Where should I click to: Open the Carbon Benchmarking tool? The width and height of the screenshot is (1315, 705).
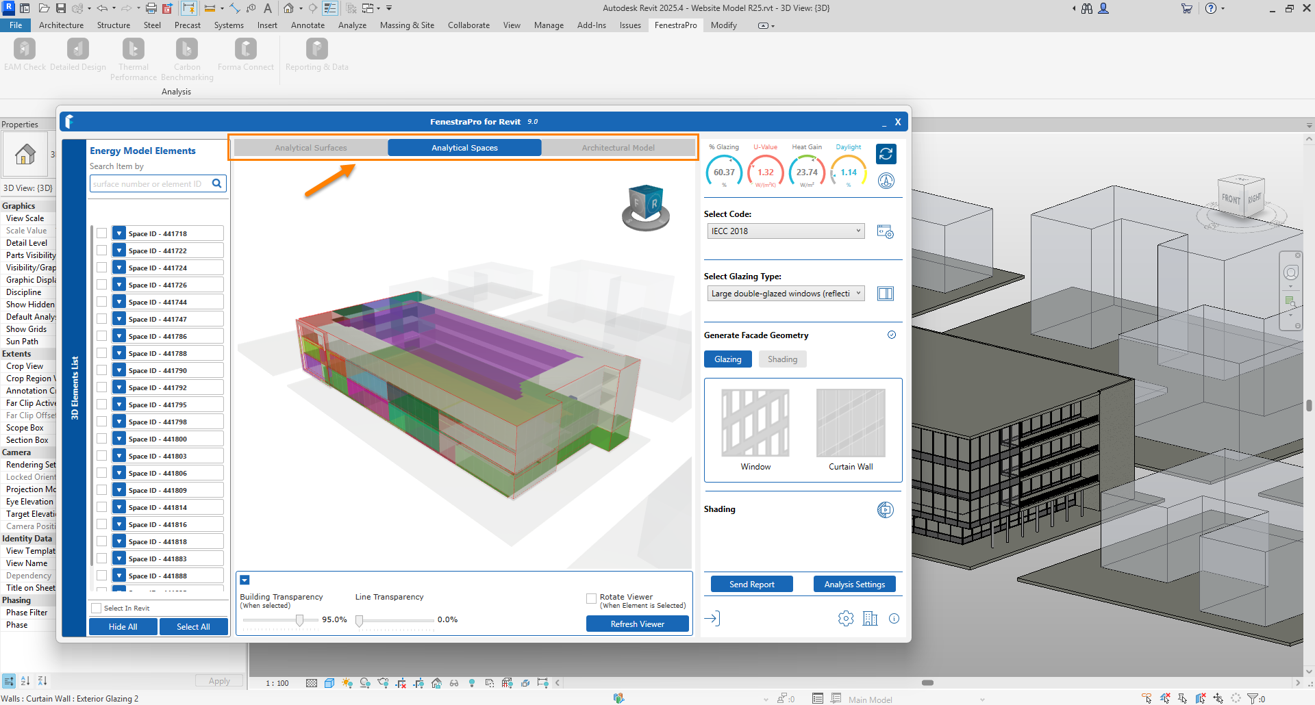click(187, 49)
